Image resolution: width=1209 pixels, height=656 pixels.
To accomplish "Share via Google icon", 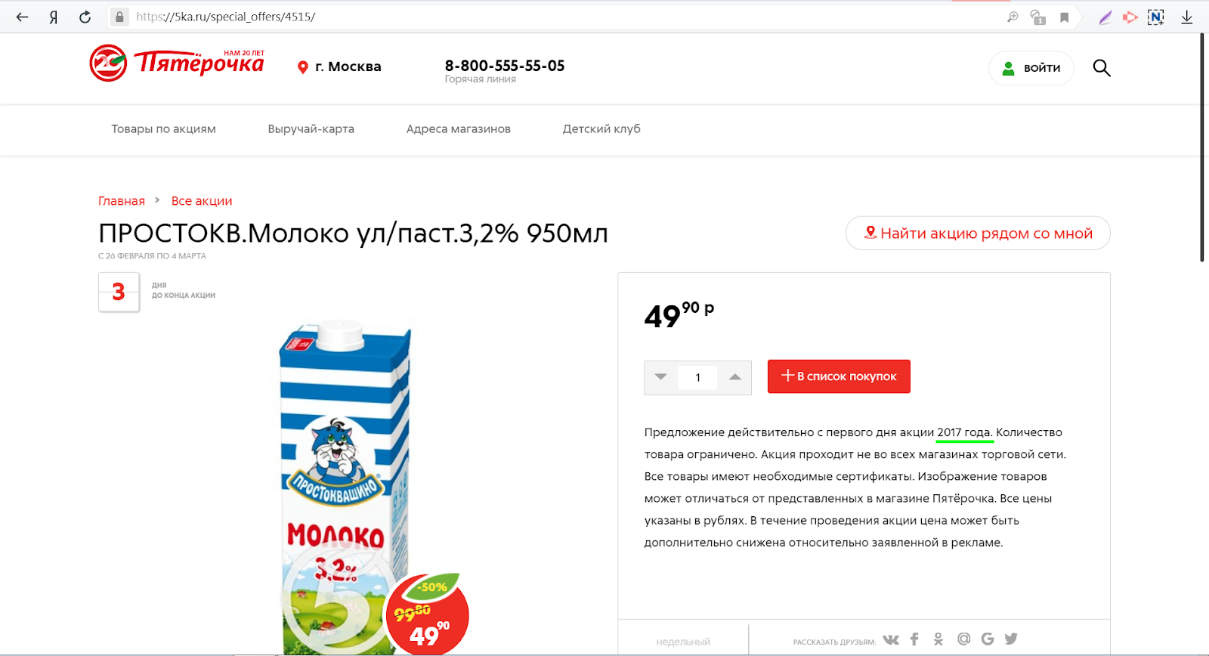I will pyautogui.click(x=988, y=639).
